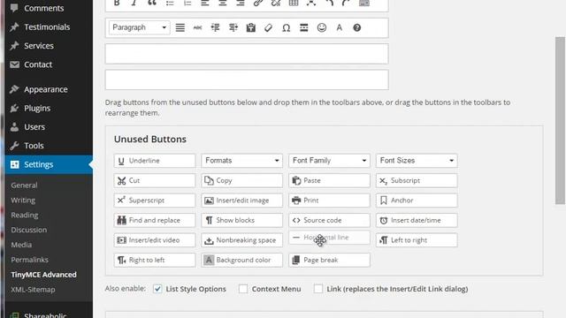Click the horizontal line toolbar icon next to omega

pos(304,27)
